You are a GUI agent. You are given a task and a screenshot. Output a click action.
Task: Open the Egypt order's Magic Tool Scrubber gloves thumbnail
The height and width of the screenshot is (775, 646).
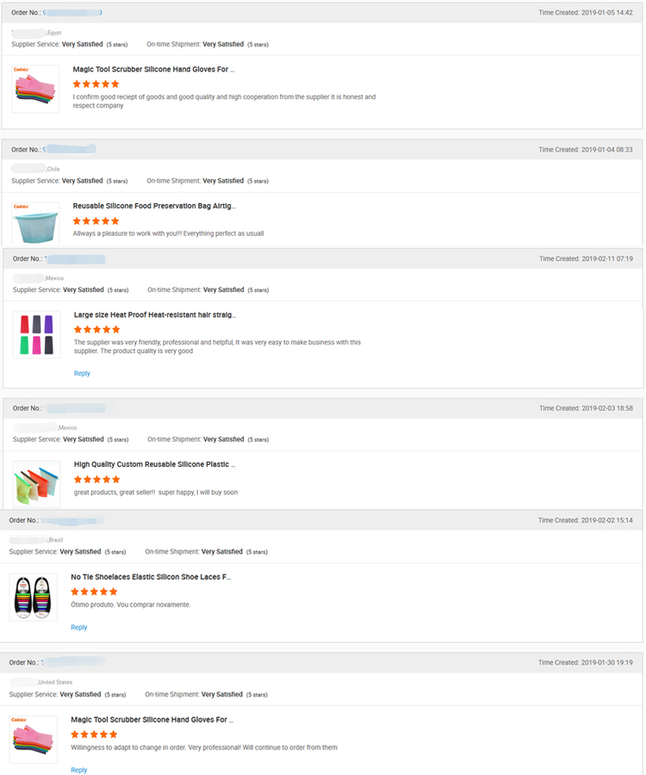35,89
